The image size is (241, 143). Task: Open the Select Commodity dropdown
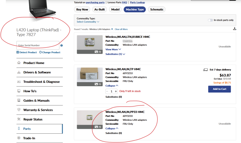pos(88,22)
